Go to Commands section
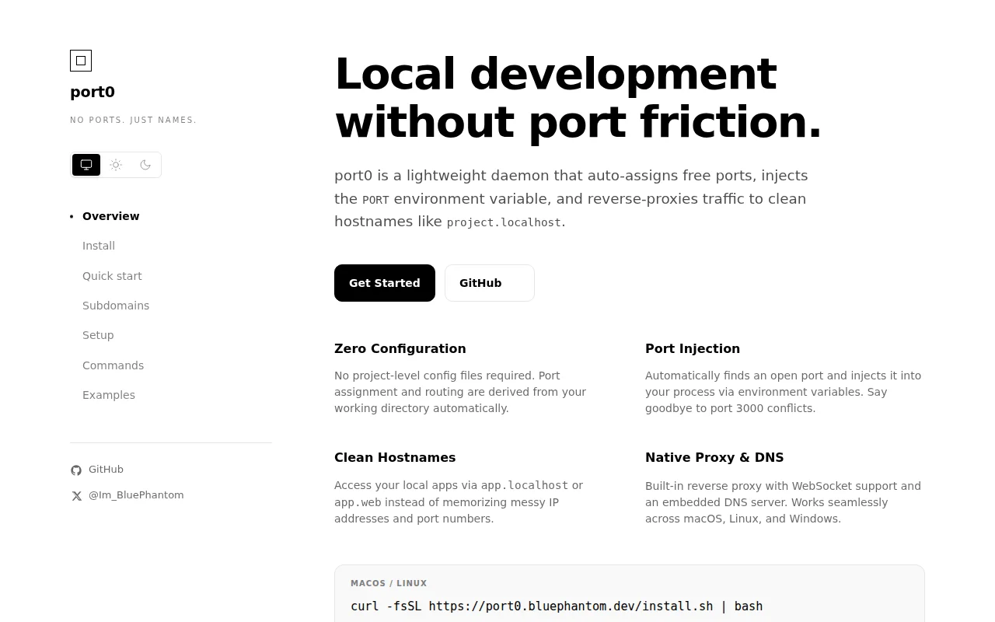 [x=113, y=365]
